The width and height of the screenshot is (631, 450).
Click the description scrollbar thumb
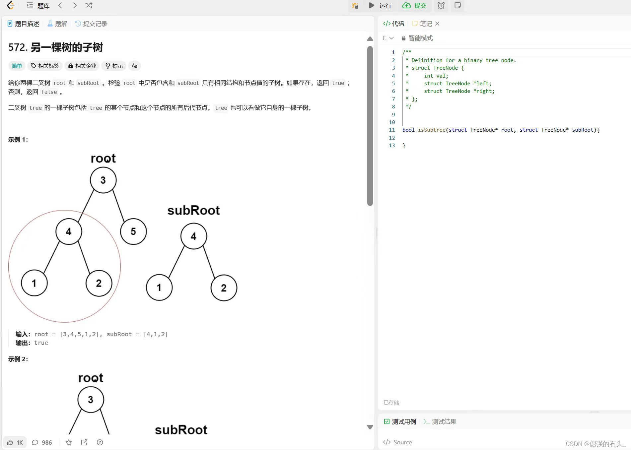pos(370,126)
